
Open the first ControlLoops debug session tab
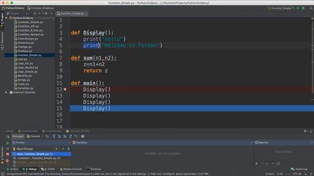(x=28, y=131)
